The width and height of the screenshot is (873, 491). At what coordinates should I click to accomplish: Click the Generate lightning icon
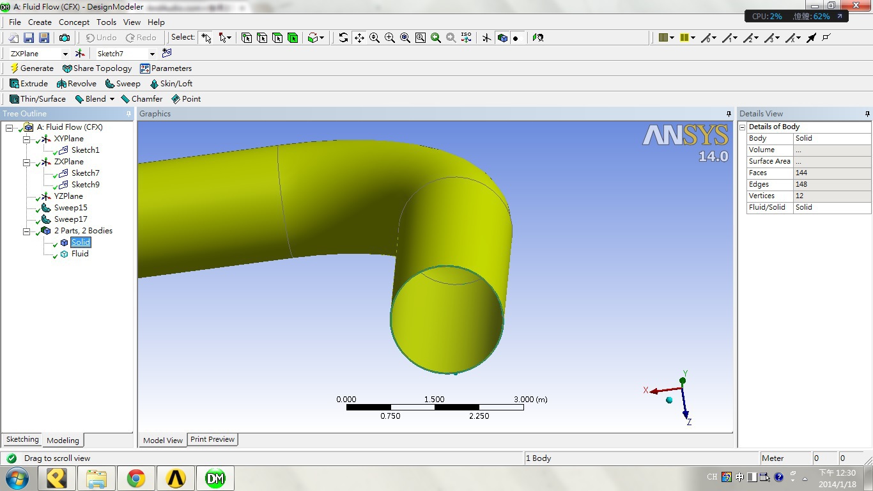pyautogui.click(x=14, y=68)
